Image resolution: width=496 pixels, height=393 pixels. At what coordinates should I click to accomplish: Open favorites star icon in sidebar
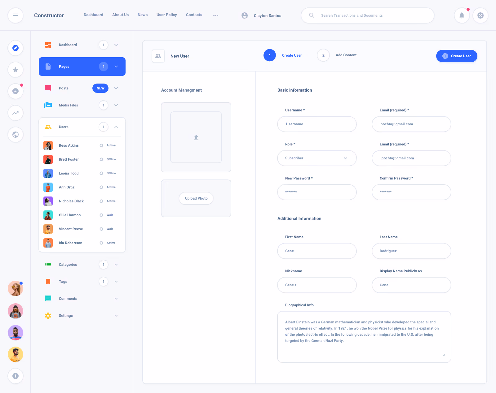tap(15, 70)
